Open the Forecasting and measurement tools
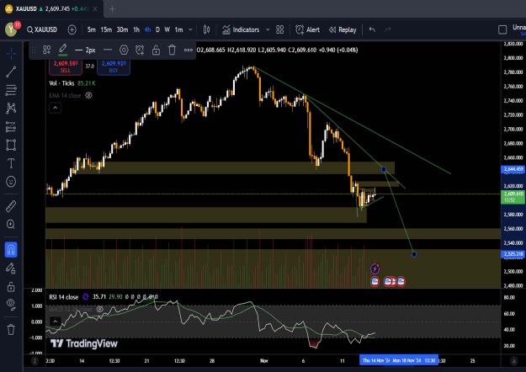 11,127
